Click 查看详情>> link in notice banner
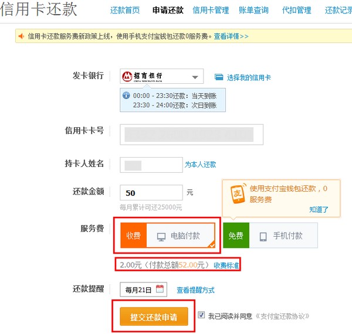 pos(231,36)
